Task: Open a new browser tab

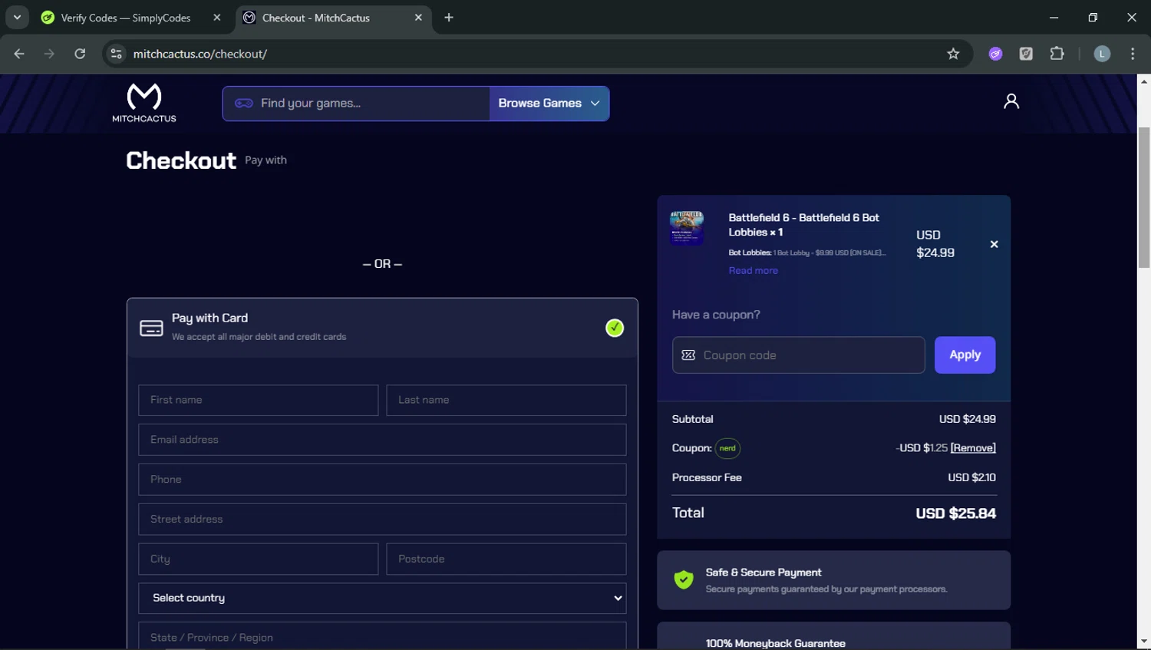Action: click(449, 18)
